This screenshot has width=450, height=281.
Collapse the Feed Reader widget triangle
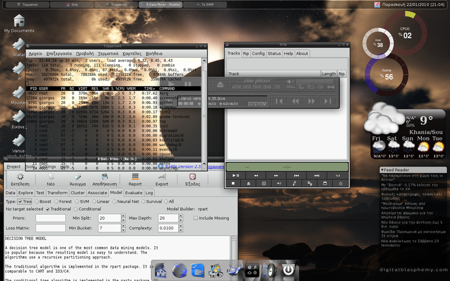[x=382, y=170]
